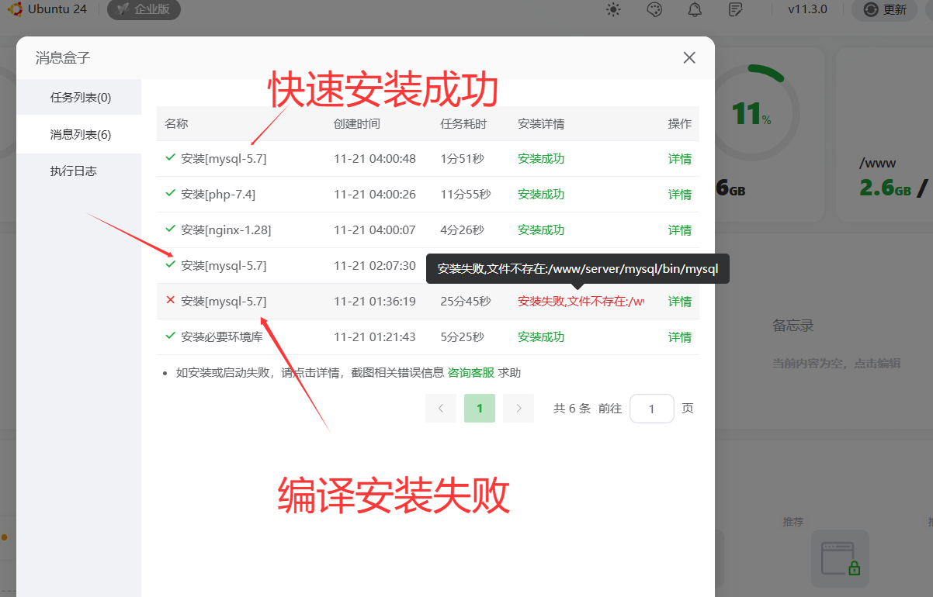The height and width of the screenshot is (597, 933).
Task: Click the red X beside the failed mysql install
Action: click(x=170, y=301)
